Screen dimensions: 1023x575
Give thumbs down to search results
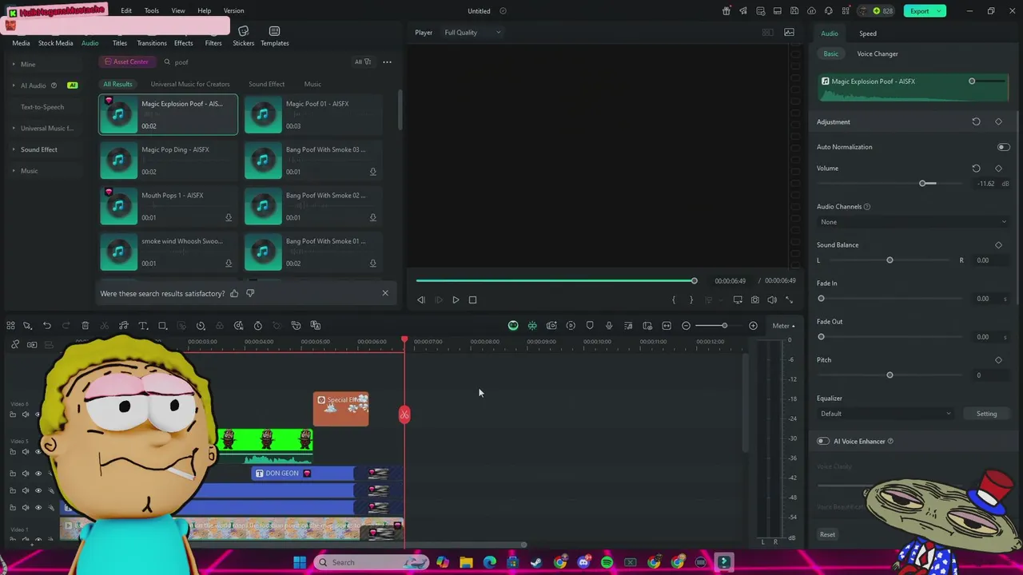tap(250, 293)
